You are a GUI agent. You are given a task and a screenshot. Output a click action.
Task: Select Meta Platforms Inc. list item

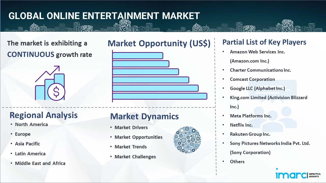251,116
